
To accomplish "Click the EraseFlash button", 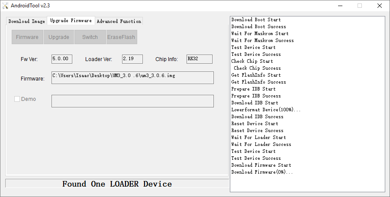I will coord(121,37).
